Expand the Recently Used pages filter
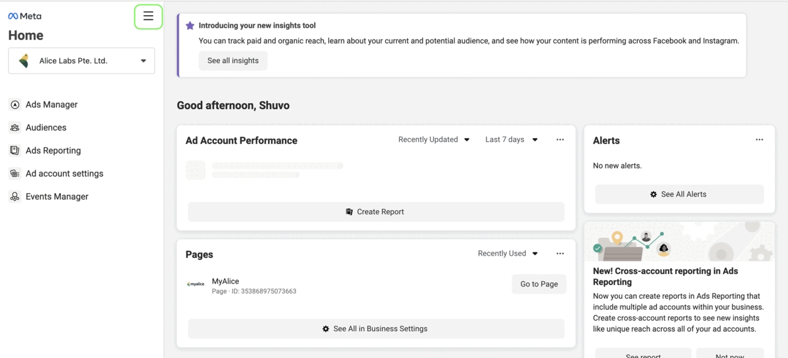788x358 pixels. tap(508, 254)
